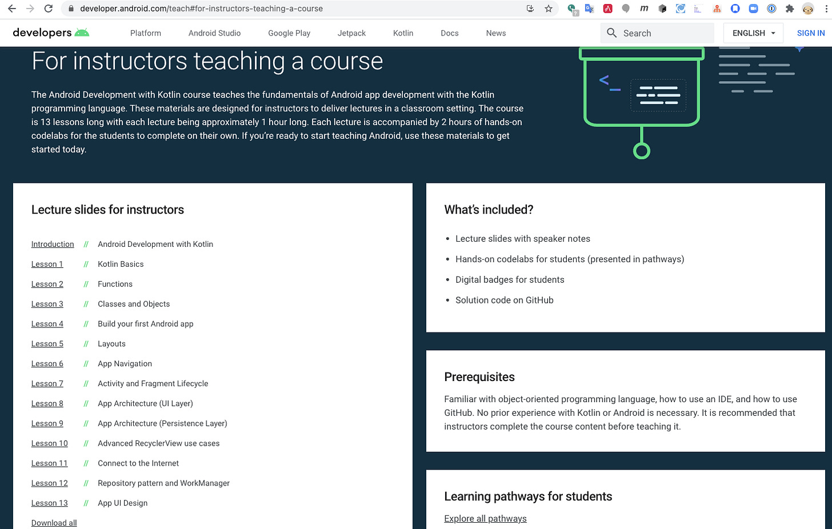Click the Explore all pathways link
This screenshot has height=529, width=832.
pyautogui.click(x=485, y=519)
